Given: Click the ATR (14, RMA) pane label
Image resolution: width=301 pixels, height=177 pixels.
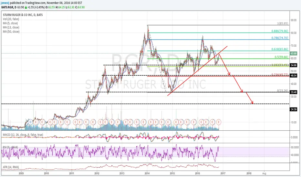Looking at the screenshot, I should [11, 167].
